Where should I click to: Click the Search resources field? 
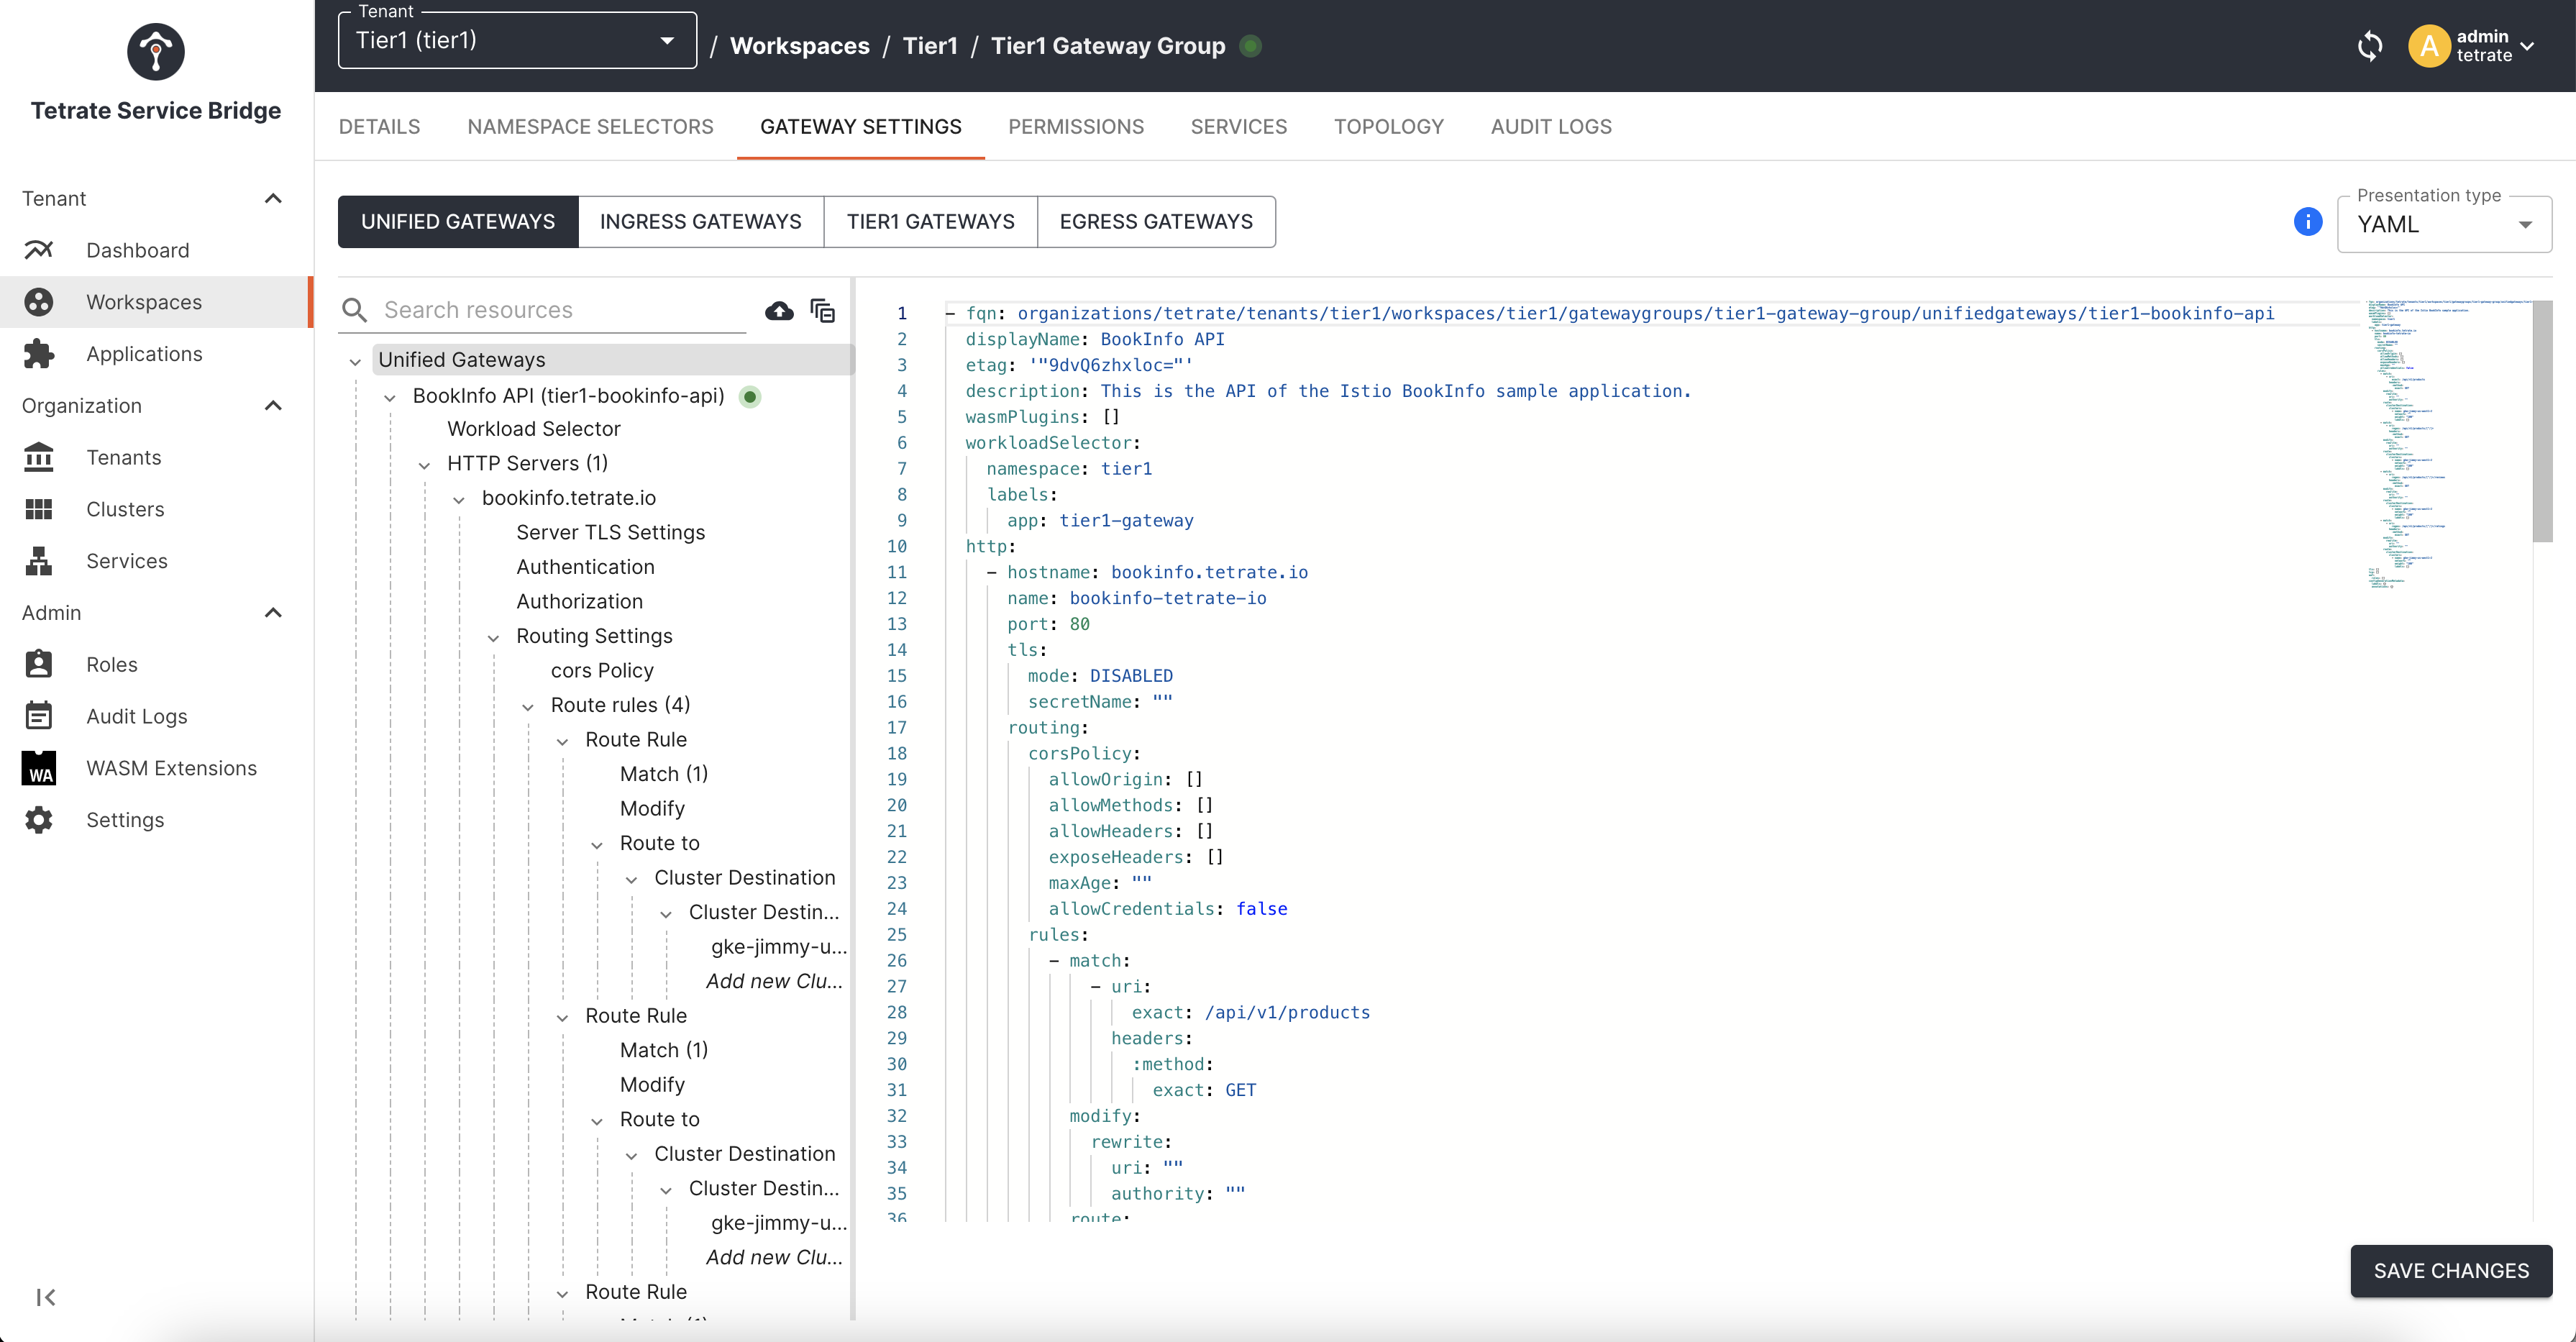[x=563, y=310]
